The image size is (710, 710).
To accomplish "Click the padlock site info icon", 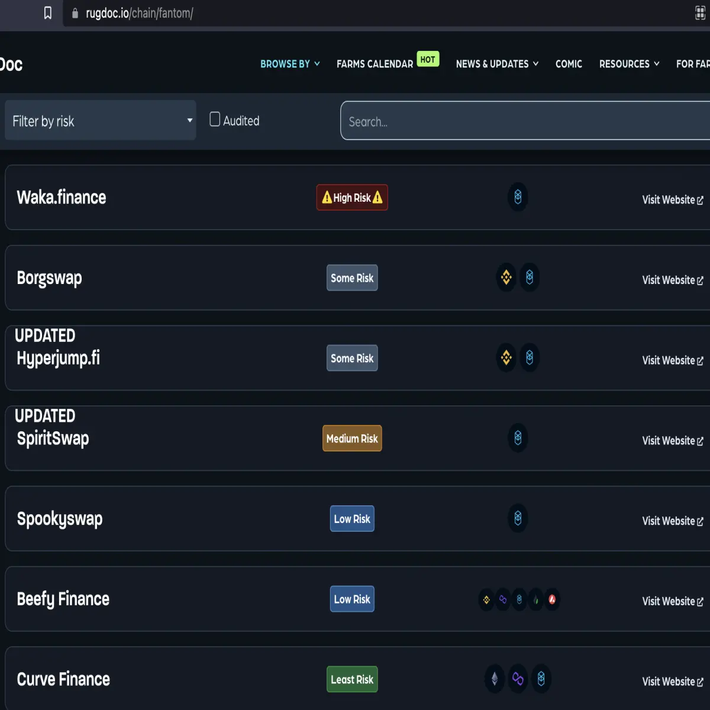I will [75, 13].
